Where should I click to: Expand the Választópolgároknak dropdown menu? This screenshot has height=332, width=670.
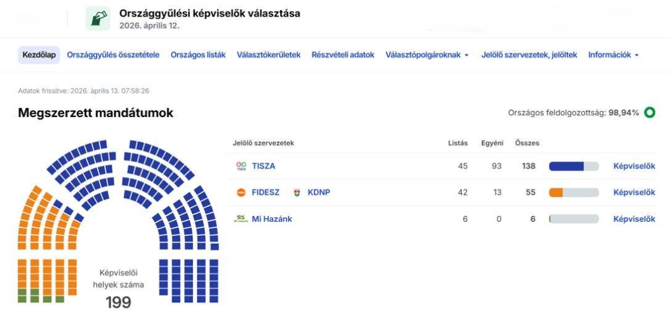(427, 55)
